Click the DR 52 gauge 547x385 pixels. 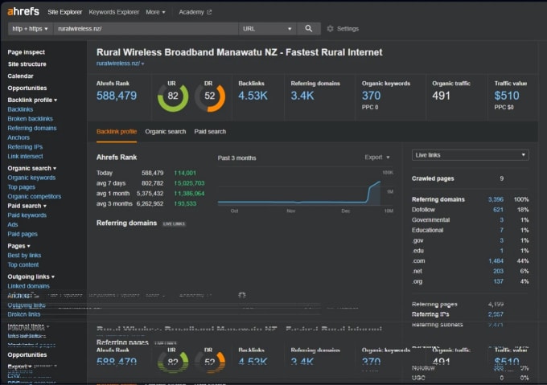pyautogui.click(x=210, y=96)
